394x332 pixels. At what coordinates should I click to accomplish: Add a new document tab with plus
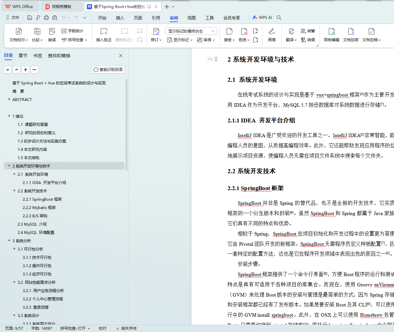click(167, 7)
